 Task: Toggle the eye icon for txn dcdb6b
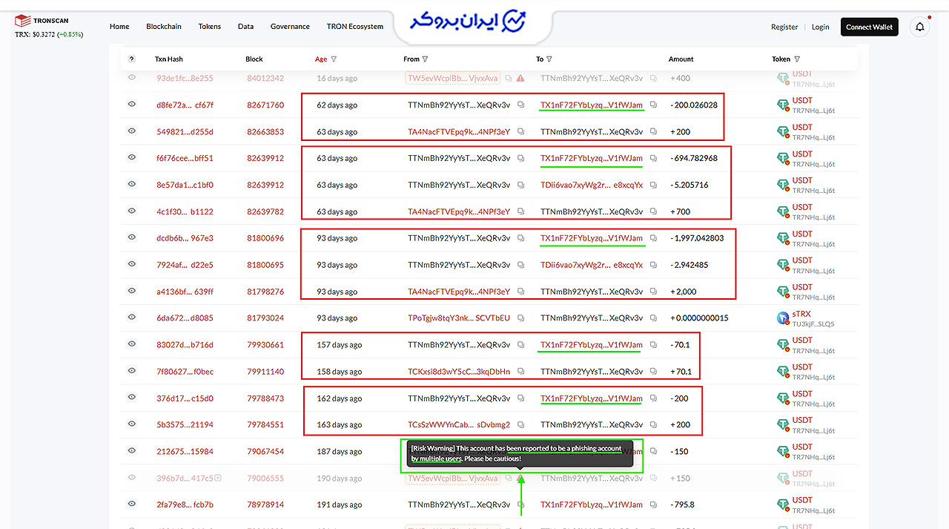tap(132, 237)
